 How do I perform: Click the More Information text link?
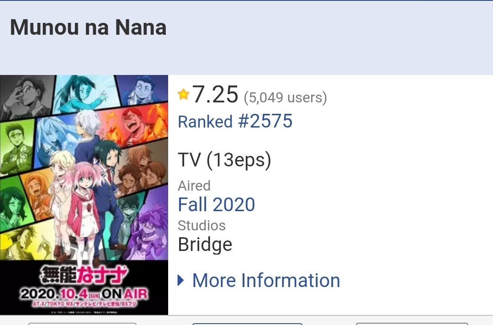266,280
